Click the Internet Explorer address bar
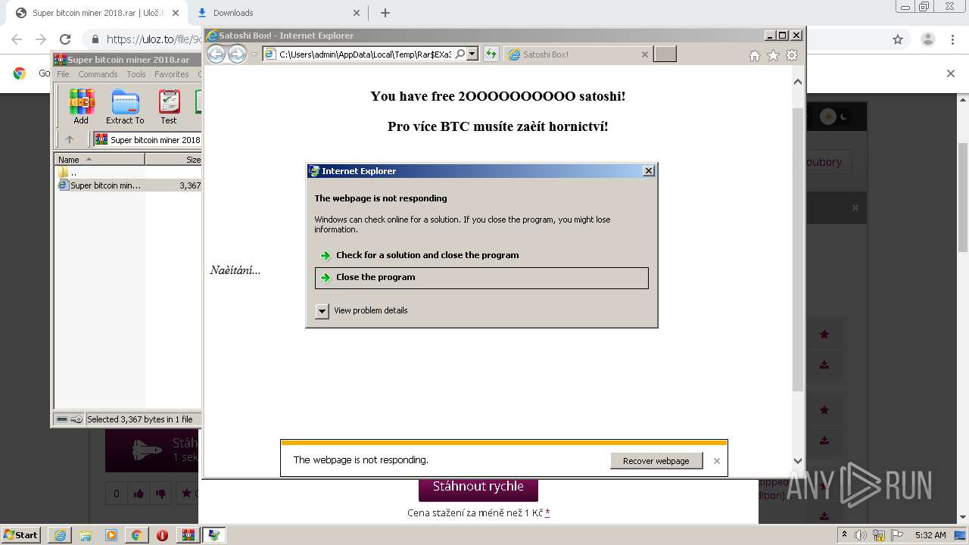Screen dimensions: 969x545 pos(365,54)
